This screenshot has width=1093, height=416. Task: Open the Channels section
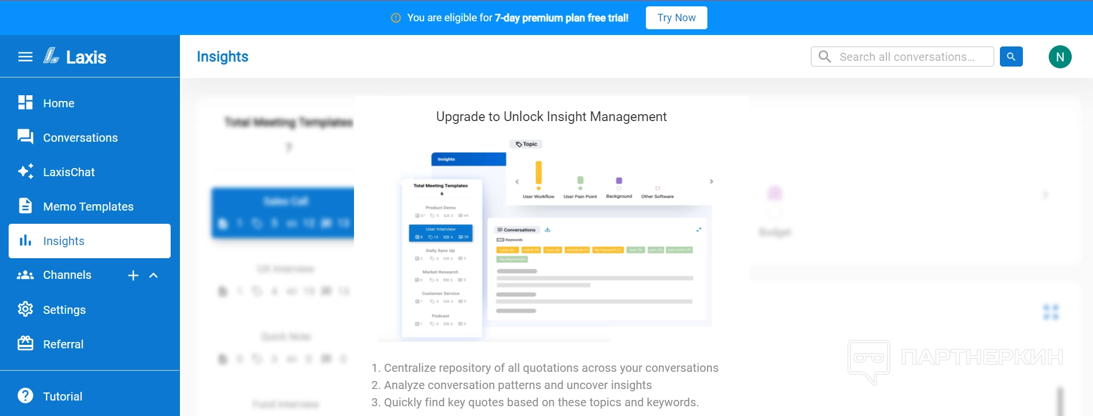(67, 275)
